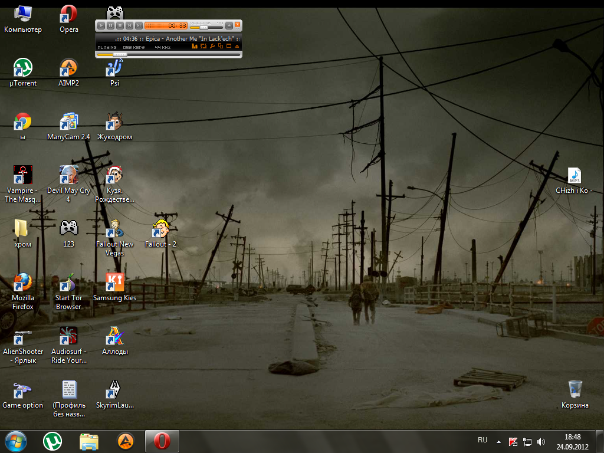Select the AlienShooter - Ярлык shortcut
This screenshot has height=453, width=604.
[23, 345]
